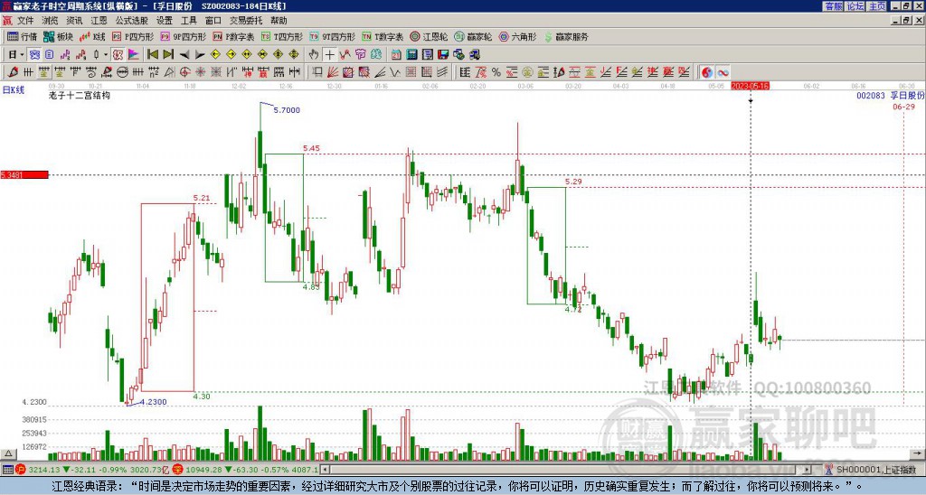Jump to last bar with skip-end arrow
Image resolution: width=926 pixels, height=495 pixels.
coord(168,54)
